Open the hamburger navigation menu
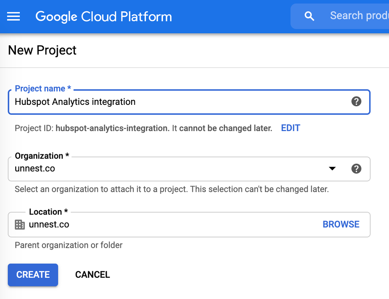This screenshot has height=299, width=389. click(13, 16)
